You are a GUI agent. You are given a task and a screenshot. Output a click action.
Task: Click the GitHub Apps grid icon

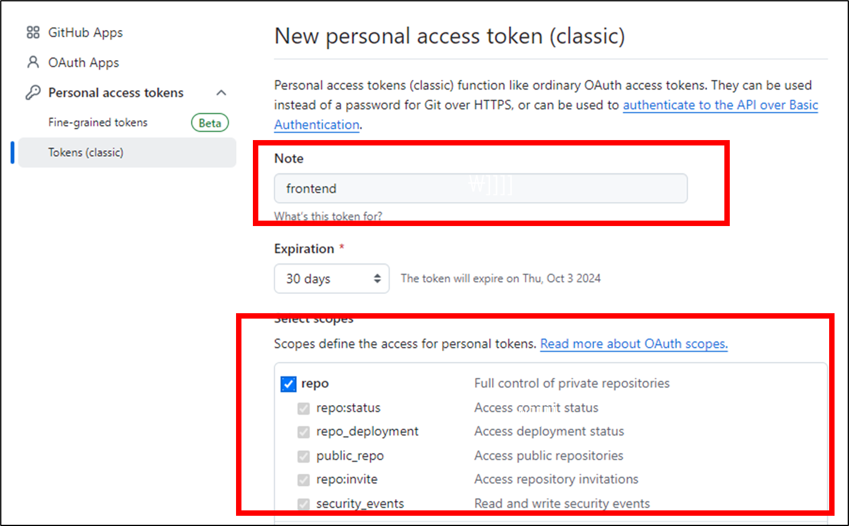point(33,32)
